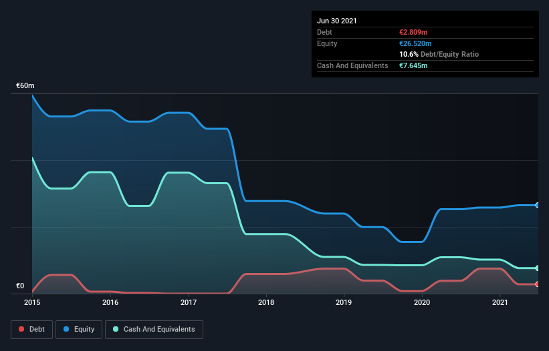Click the 10.6% Debt/Equity Ratio text
This screenshot has height=351, width=549.
(439, 54)
